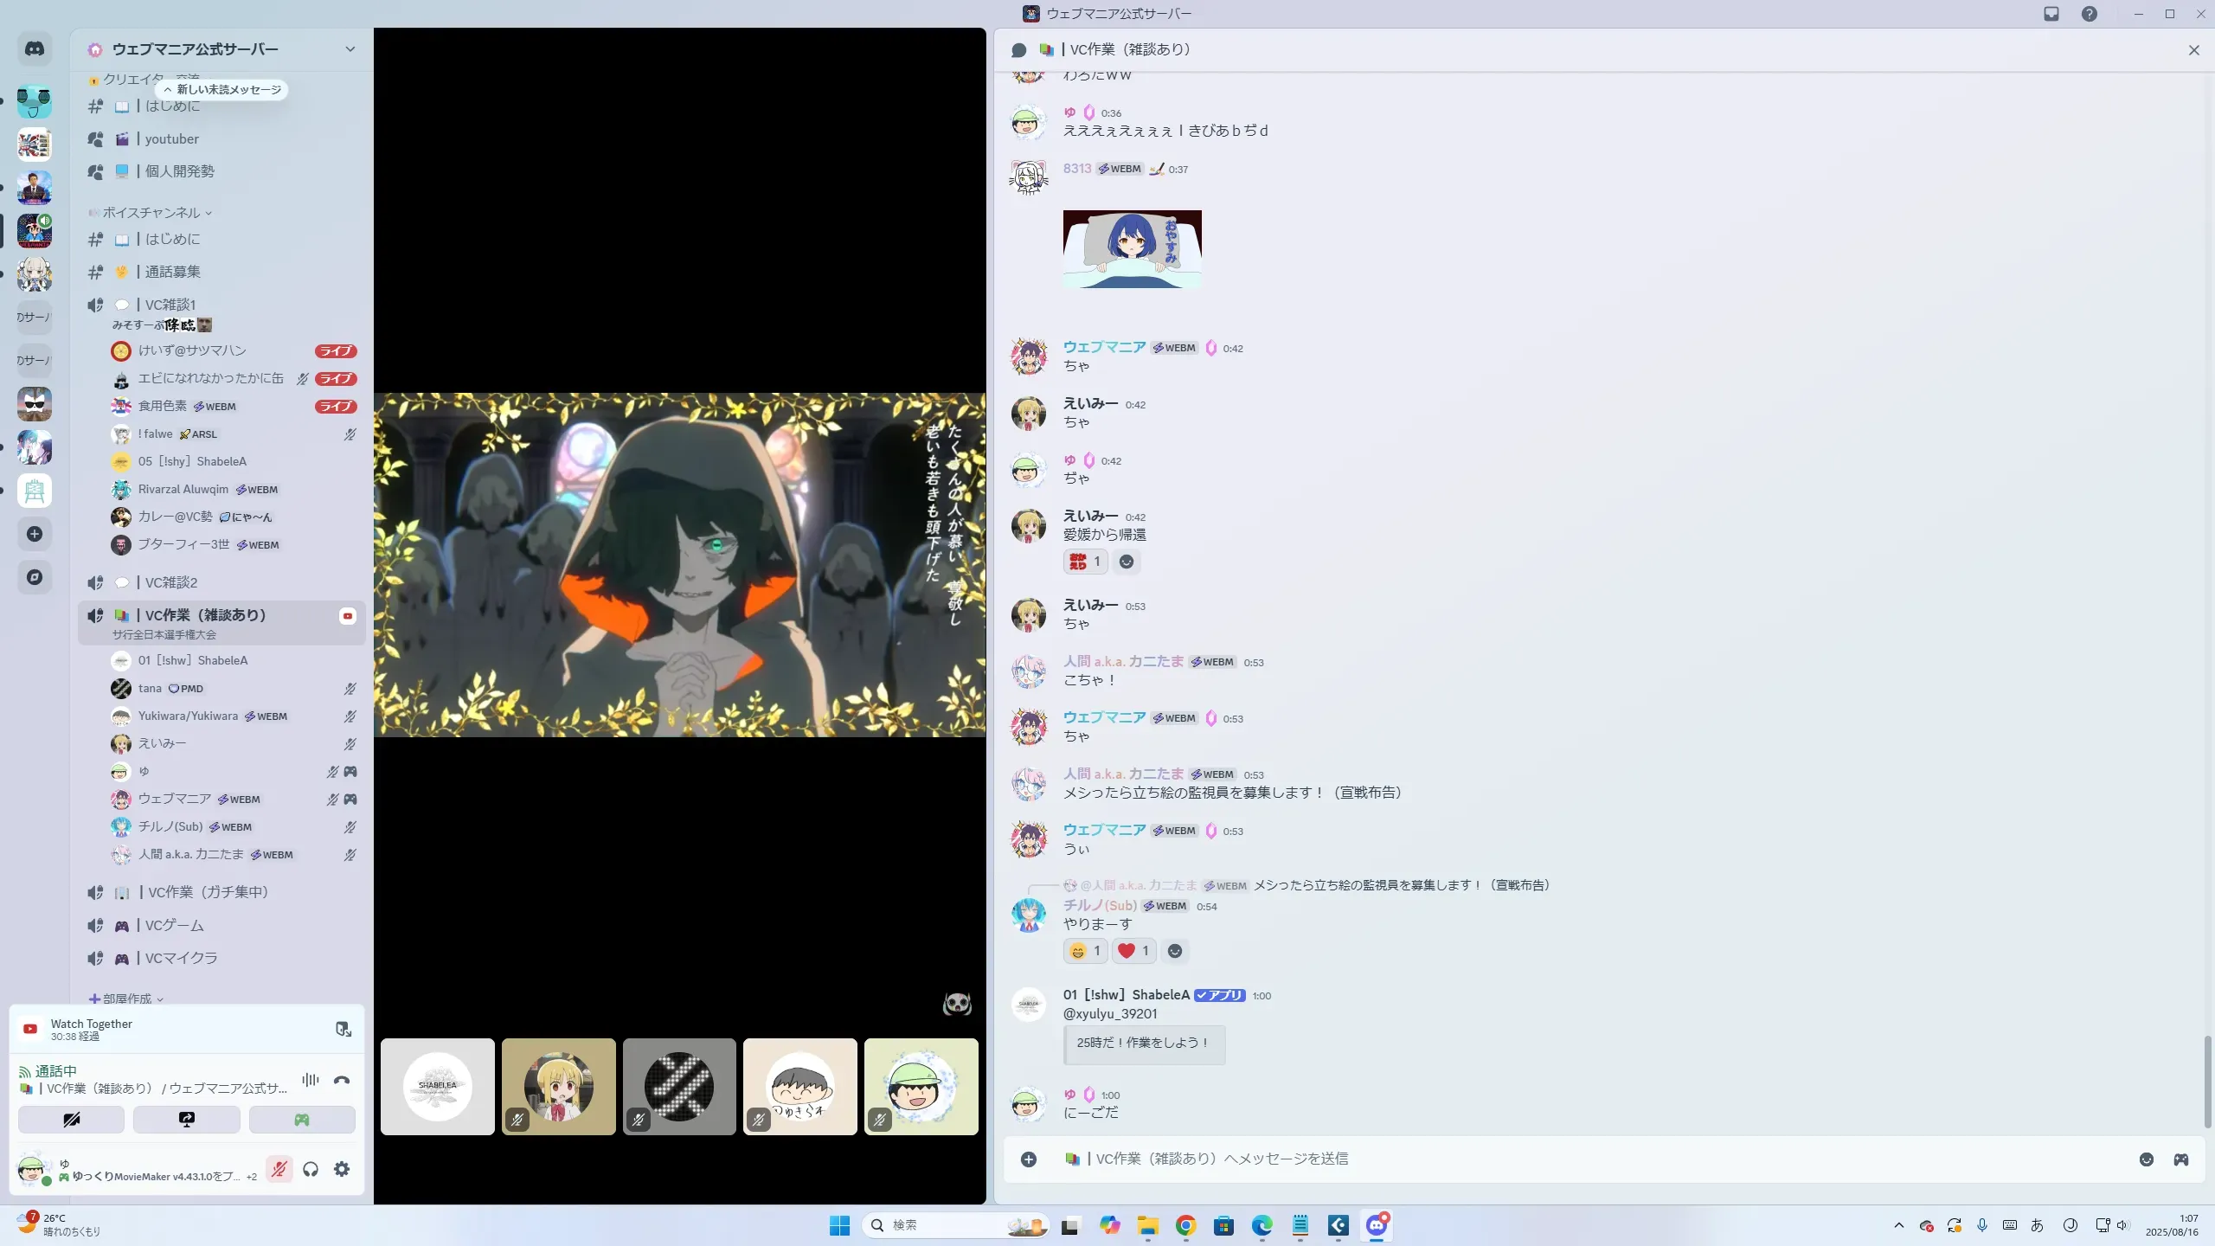Jump to 新しい未読メッセージ
Image resolution: width=2215 pixels, height=1246 pixels.
tap(222, 90)
